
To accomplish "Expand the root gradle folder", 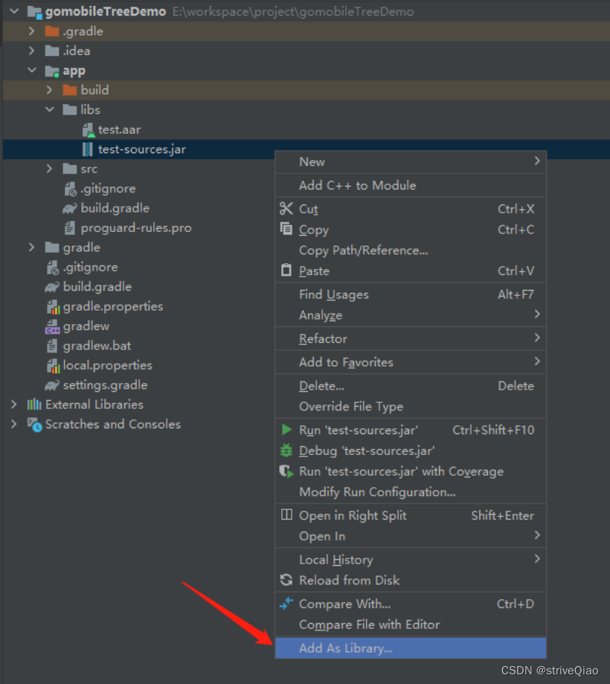I will (x=31, y=248).
